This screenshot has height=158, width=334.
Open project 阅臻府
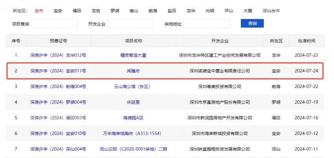coord(133,71)
